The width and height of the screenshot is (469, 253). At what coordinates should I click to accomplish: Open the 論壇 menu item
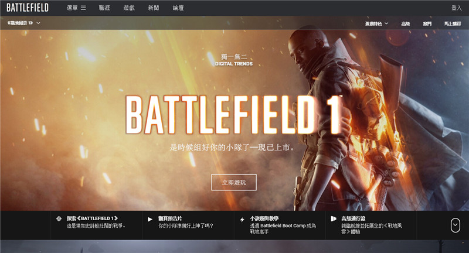click(x=178, y=8)
